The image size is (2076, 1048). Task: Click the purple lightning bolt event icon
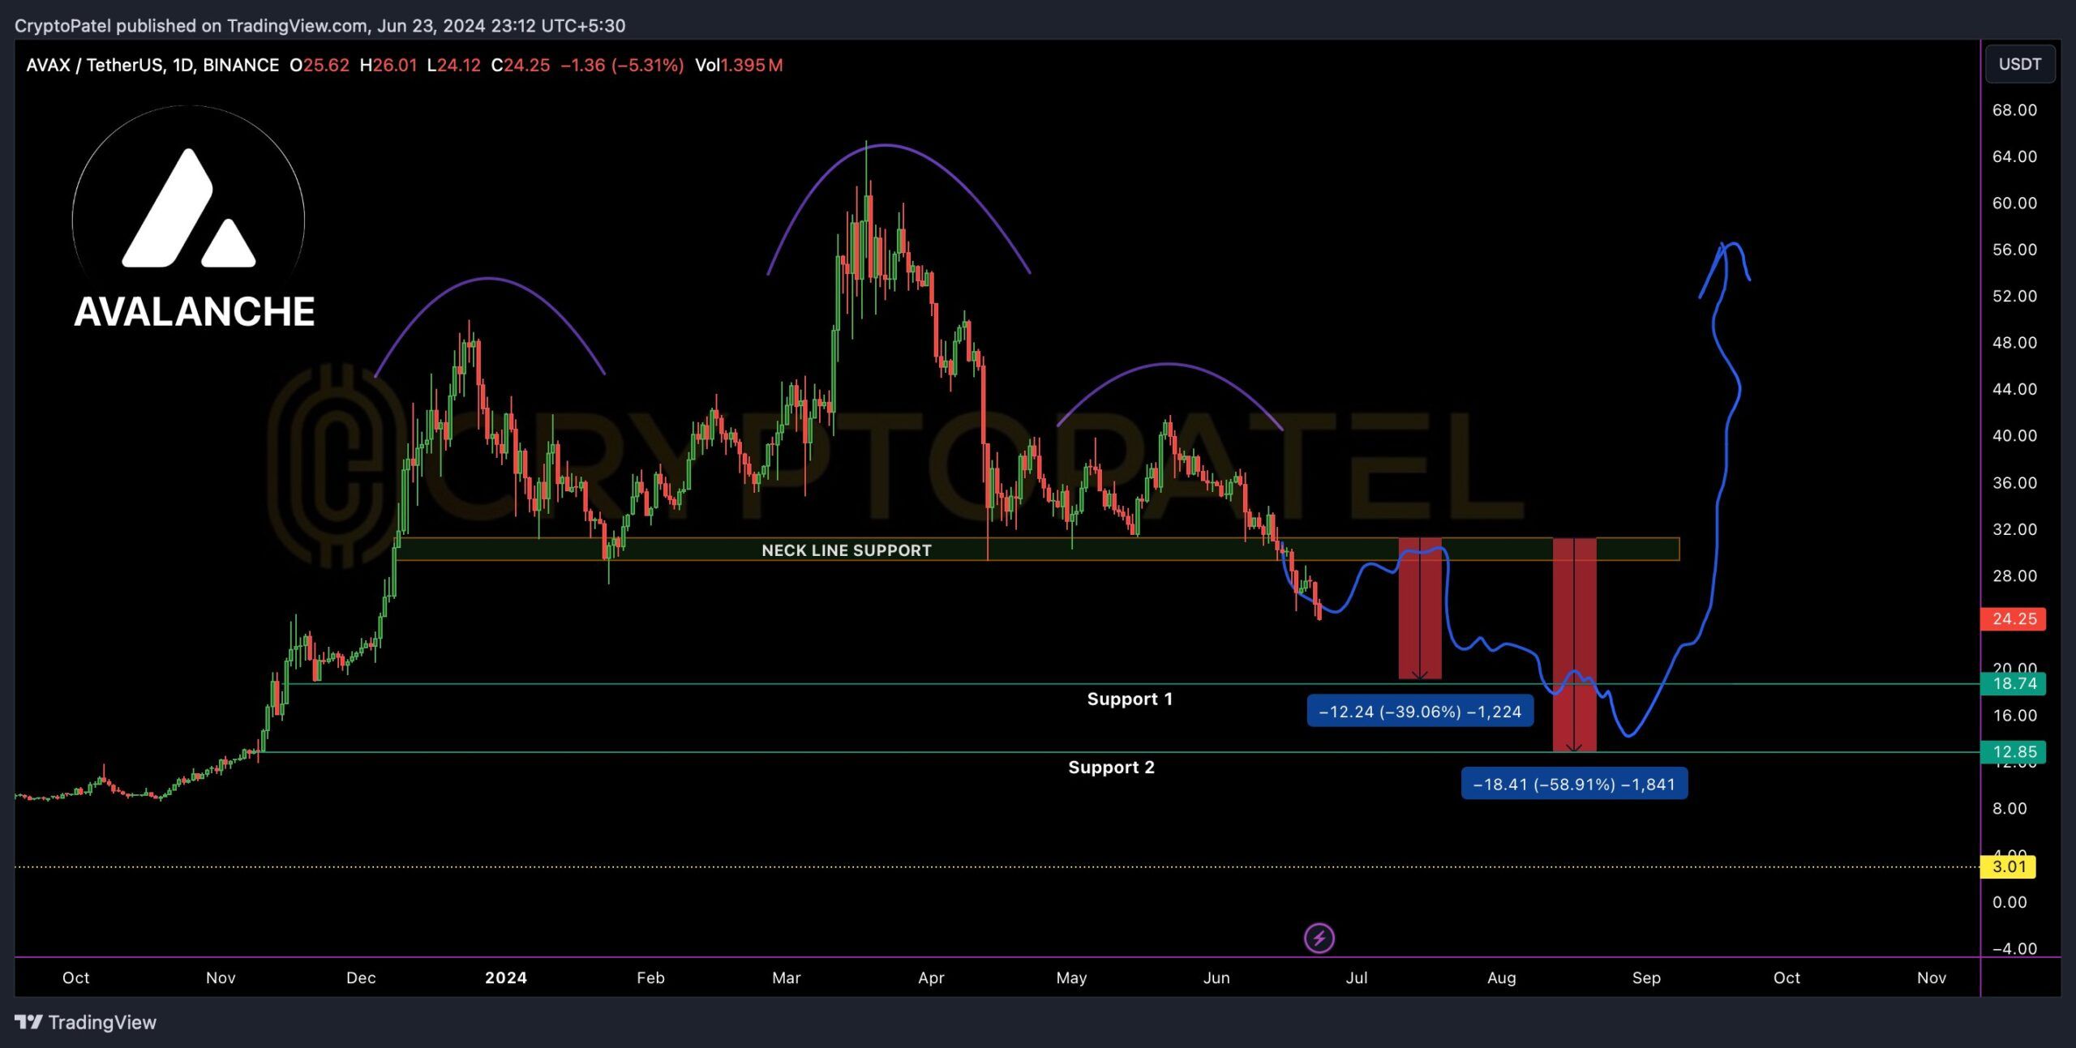[1319, 939]
